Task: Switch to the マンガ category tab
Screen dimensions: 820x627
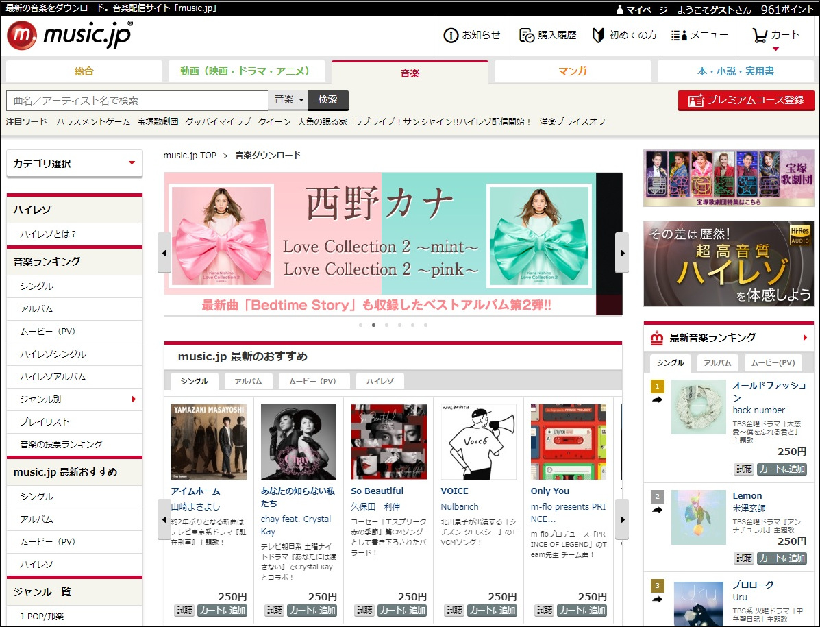Action: (573, 71)
